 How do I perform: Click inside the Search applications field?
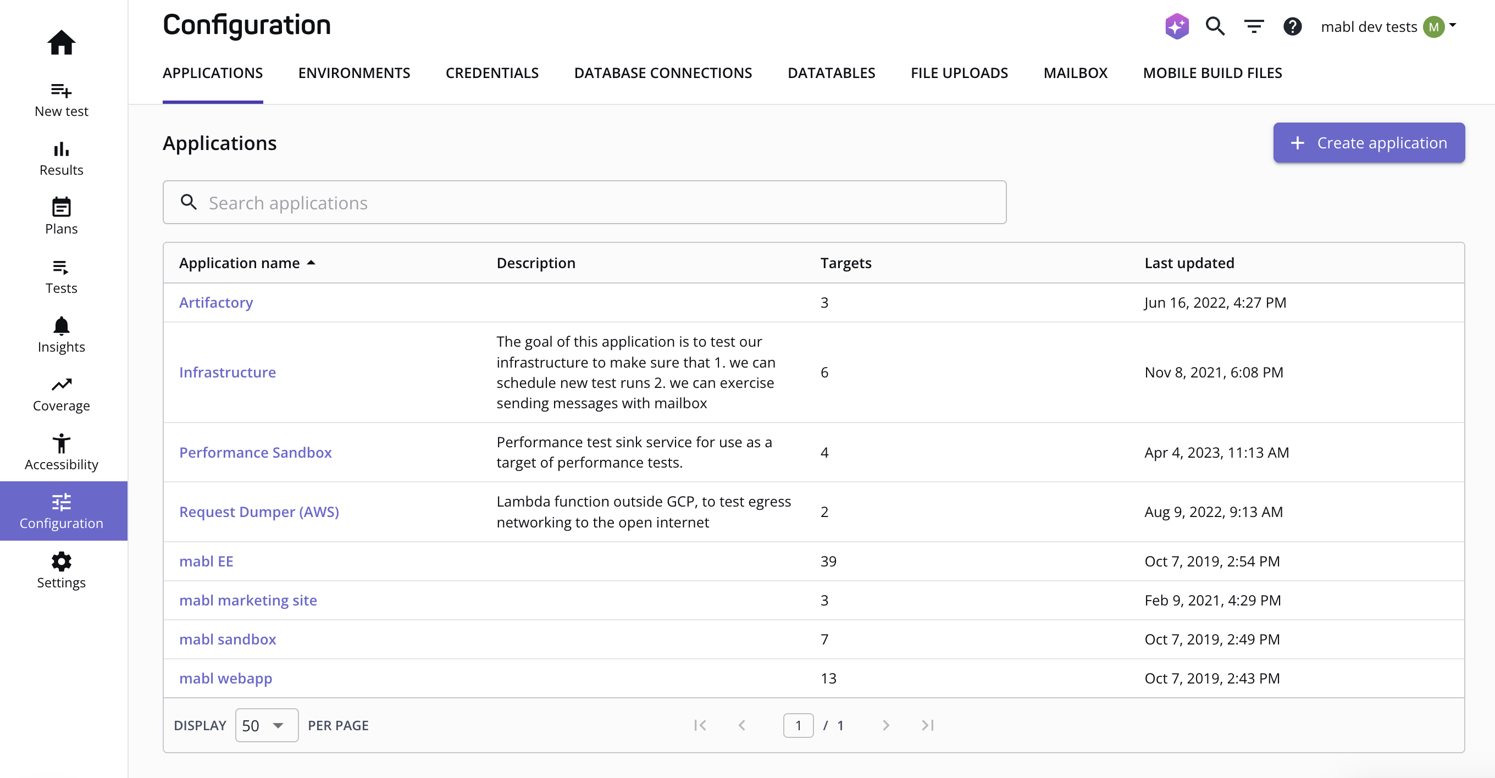point(580,203)
